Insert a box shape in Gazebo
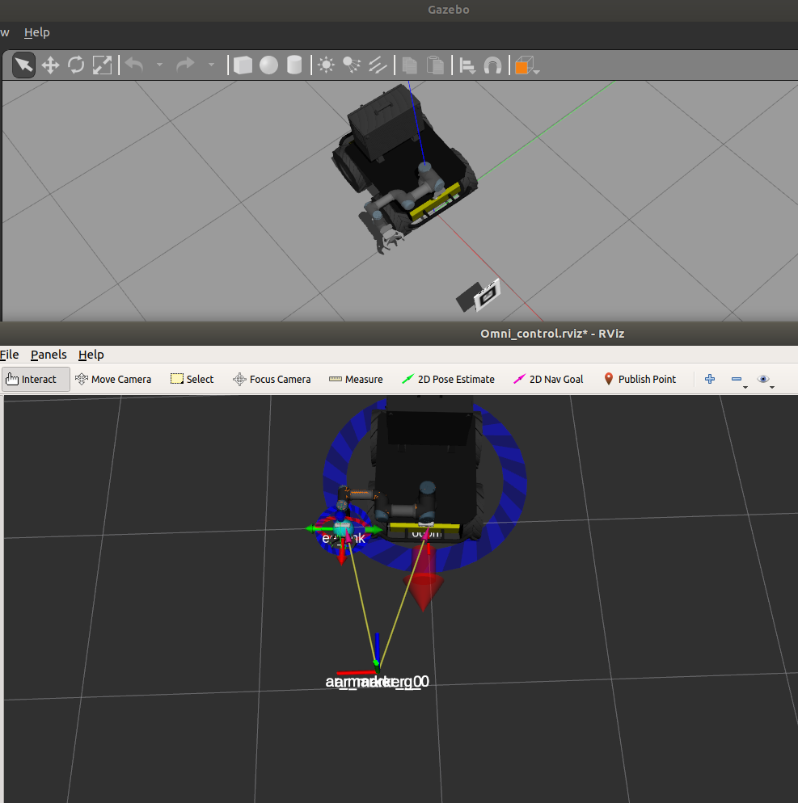The width and height of the screenshot is (798, 803). pos(243,65)
